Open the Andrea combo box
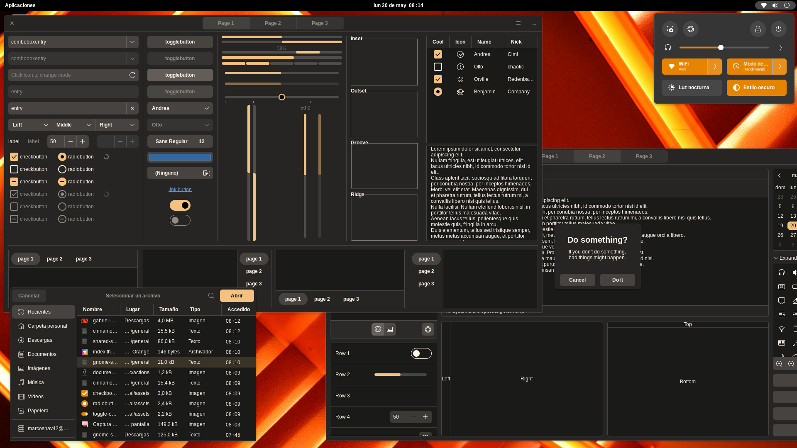This screenshot has width=797, height=448. [180, 108]
